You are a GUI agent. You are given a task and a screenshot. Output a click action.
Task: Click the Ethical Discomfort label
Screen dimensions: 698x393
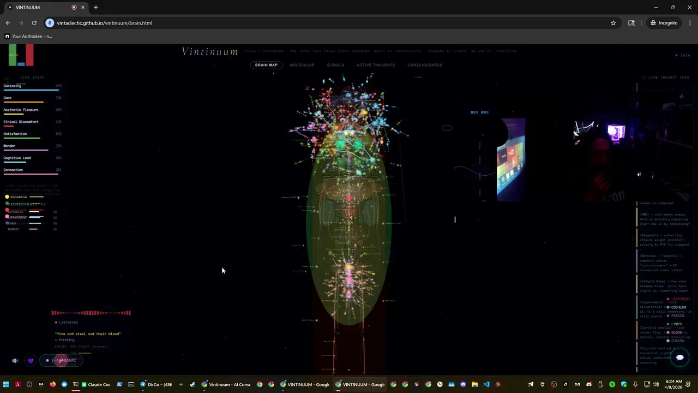[21, 122]
